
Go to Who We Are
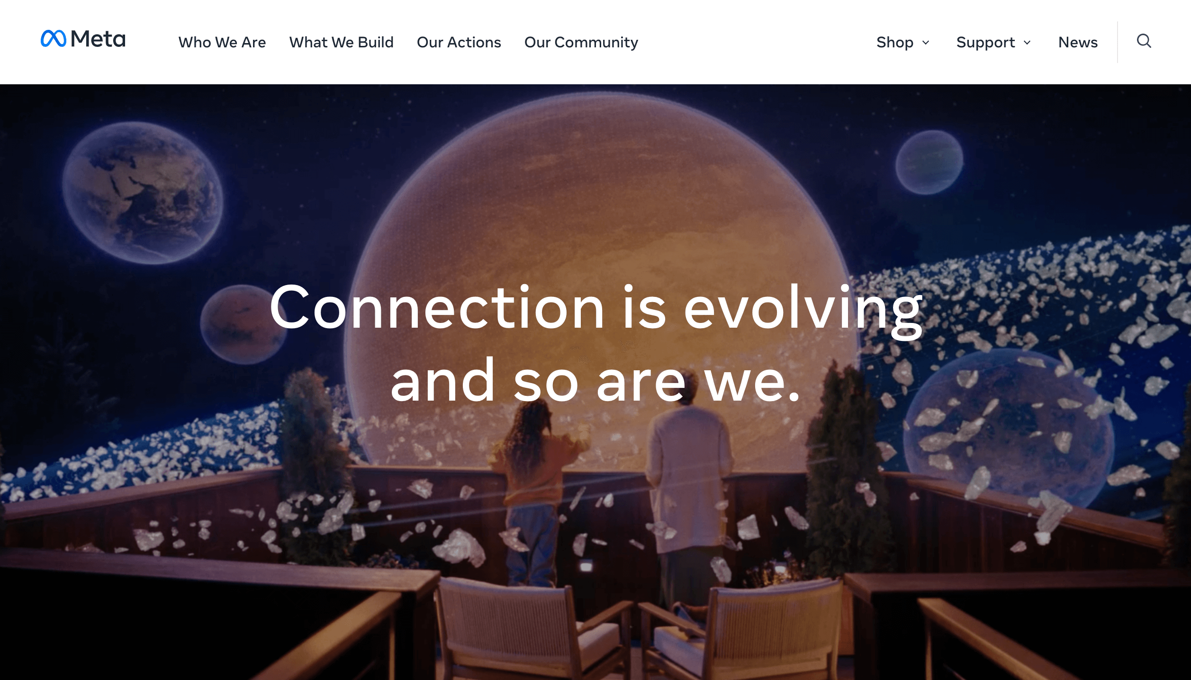click(x=222, y=42)
